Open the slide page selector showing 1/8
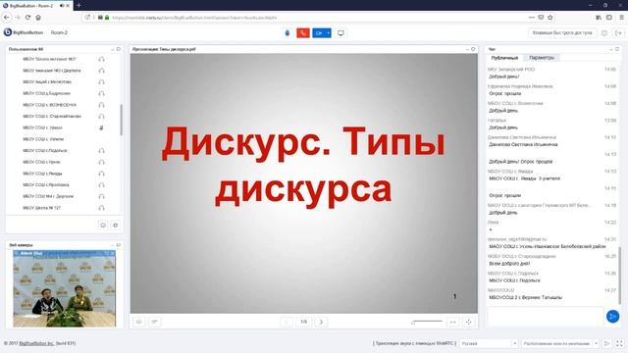Screen dimensions: 628x353 pos(303,322)
